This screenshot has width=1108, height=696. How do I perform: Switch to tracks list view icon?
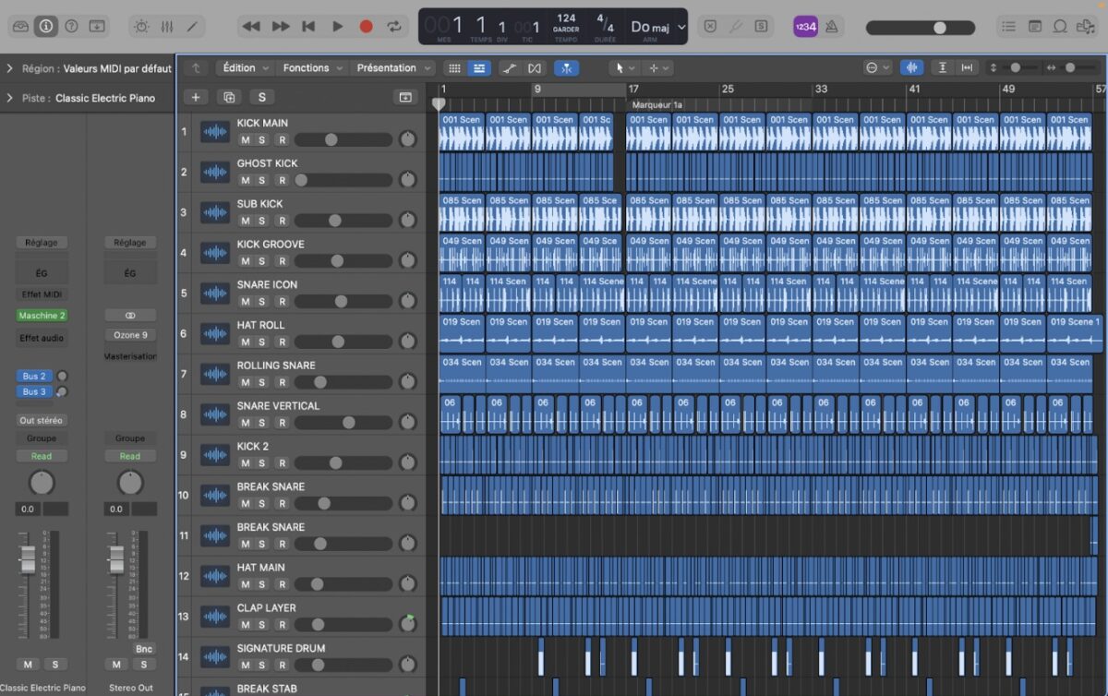(478, 67)
